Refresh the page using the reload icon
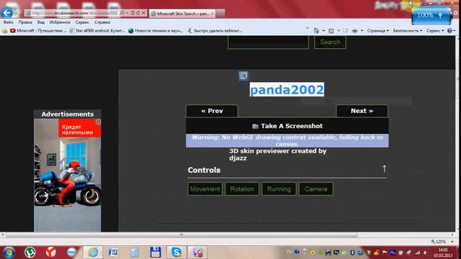This screenshot has width=461, height=259. pyautogui.click(x=138, y=13)
